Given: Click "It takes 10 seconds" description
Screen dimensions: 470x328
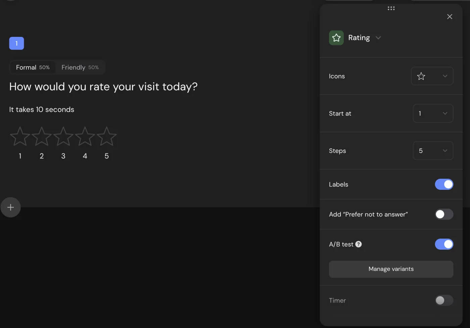Looking at the screenshot, I should pos(42,110).
